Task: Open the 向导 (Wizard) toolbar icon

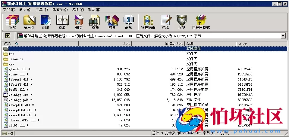Action: tap(112, 22)
